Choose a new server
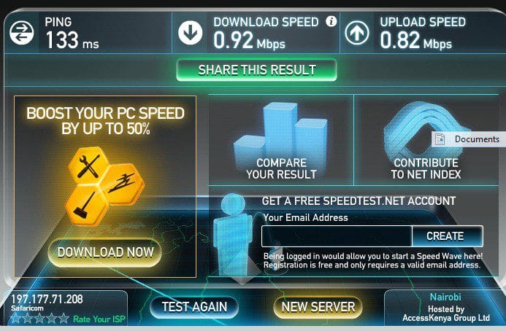 point(318,307)
